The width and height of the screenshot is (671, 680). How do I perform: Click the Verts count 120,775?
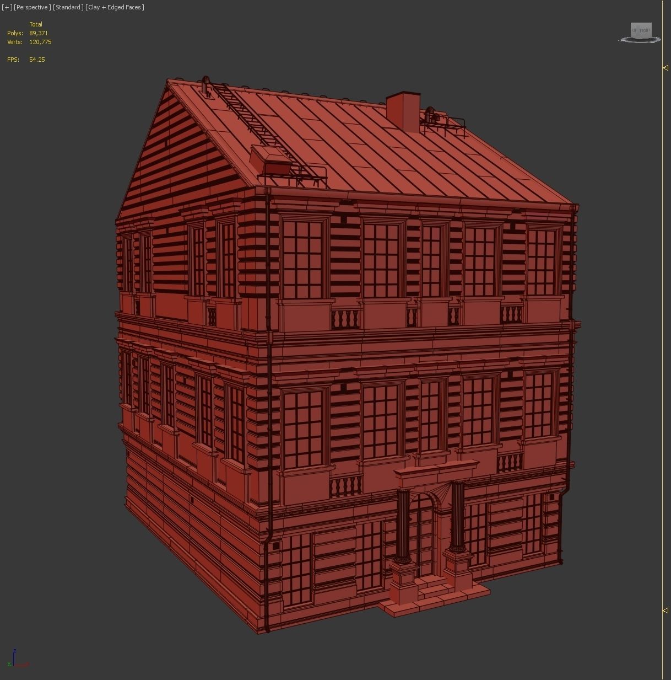(x=40, y=42)
